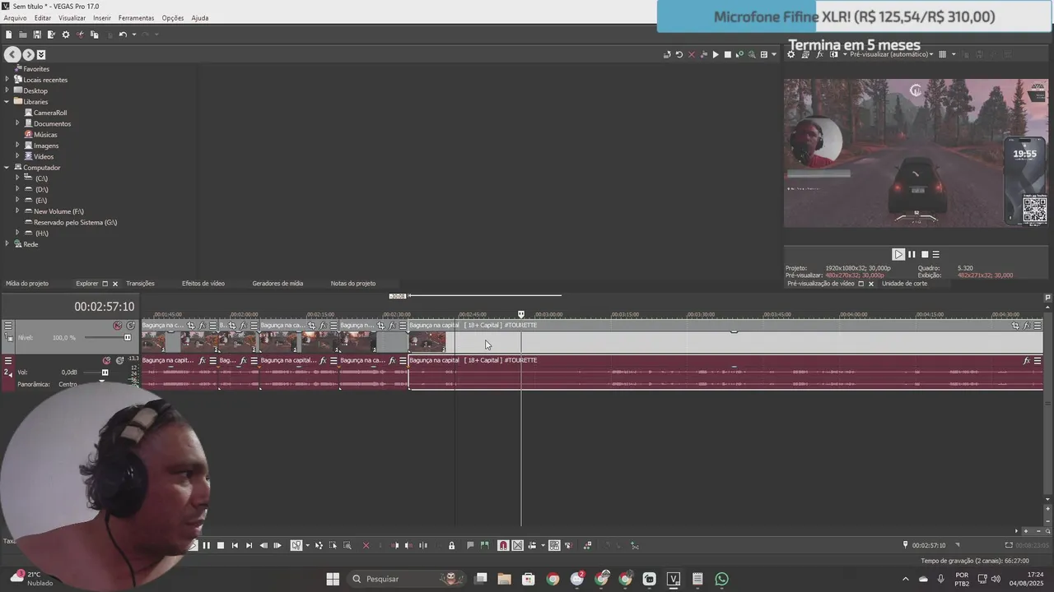Stop timeline playback in transport bar
This screenshot has width=1054, height=592.
point(221,545)
